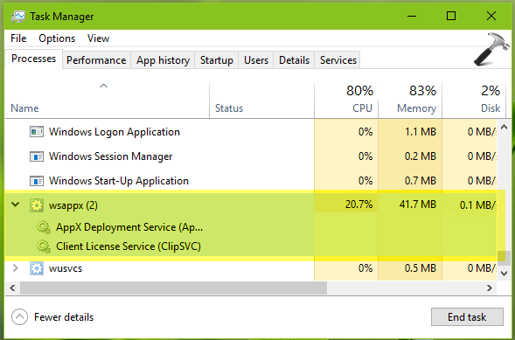Click the Task Manager title bar icon
Image resolution: width=515 pixels, height=340 pixels.
coord(18,17)
